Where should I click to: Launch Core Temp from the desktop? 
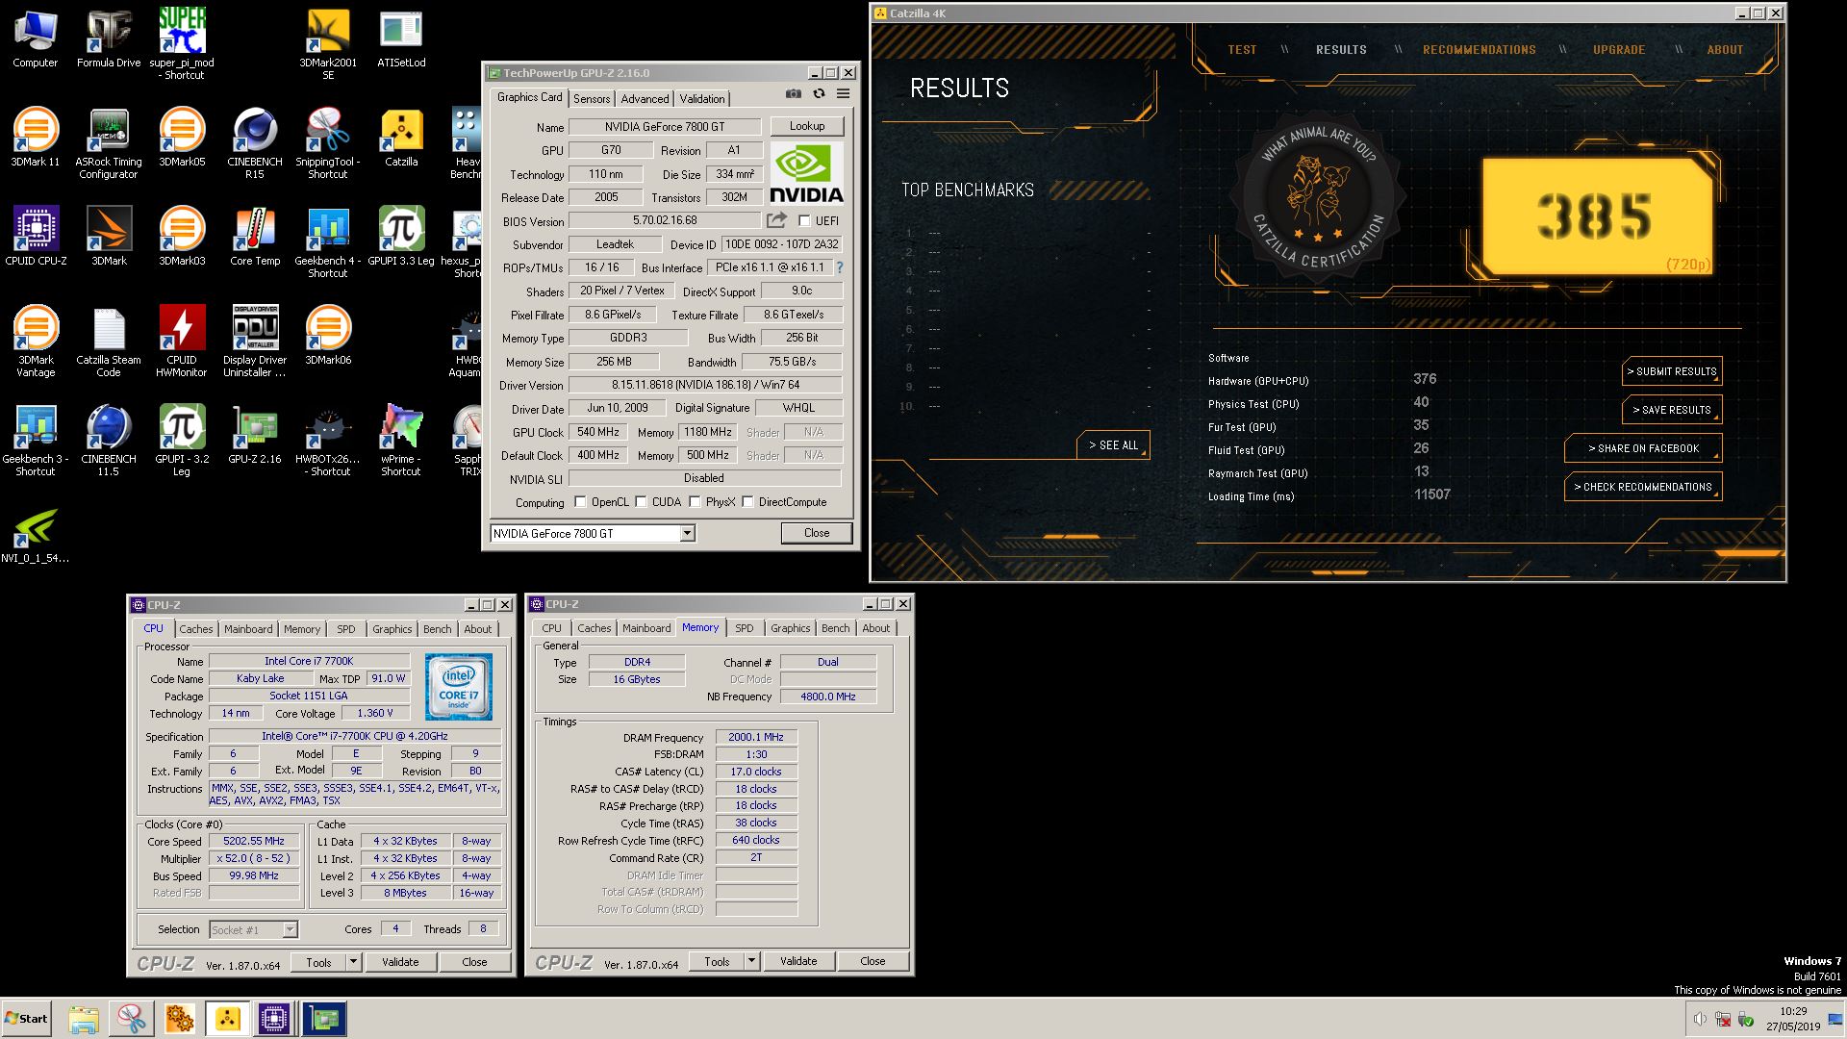click(x=255, y=236)
